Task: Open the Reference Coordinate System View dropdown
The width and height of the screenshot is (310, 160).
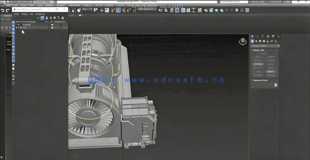Action: (87, 10)
